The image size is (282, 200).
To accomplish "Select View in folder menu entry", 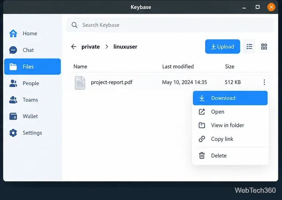I will (230, 125).
